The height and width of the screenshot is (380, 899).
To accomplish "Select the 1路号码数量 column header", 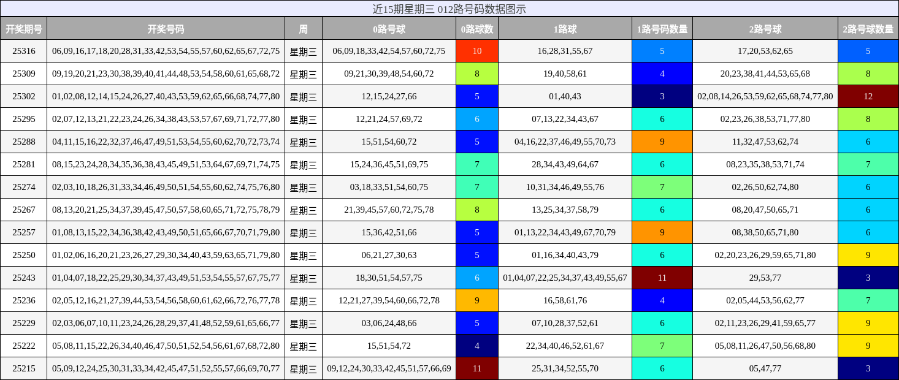I will (x=662, y=28).
